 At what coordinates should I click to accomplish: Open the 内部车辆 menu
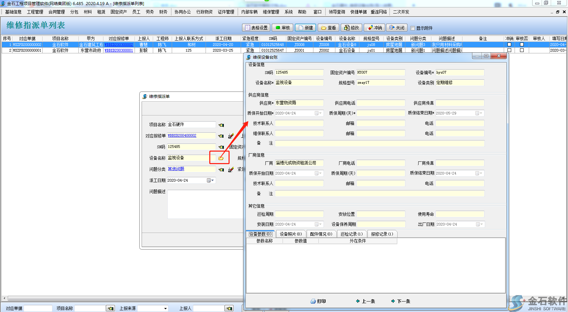point(250,12)
